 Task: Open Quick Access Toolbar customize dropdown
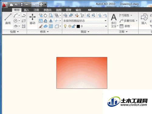[x=45, y=5]
